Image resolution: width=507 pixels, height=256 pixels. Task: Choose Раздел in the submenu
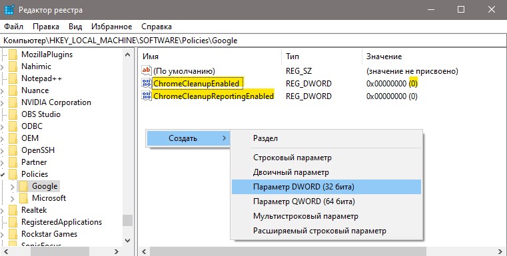point(326,138)
